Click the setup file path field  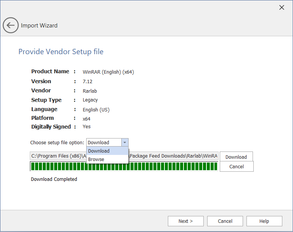coord(124,156)
